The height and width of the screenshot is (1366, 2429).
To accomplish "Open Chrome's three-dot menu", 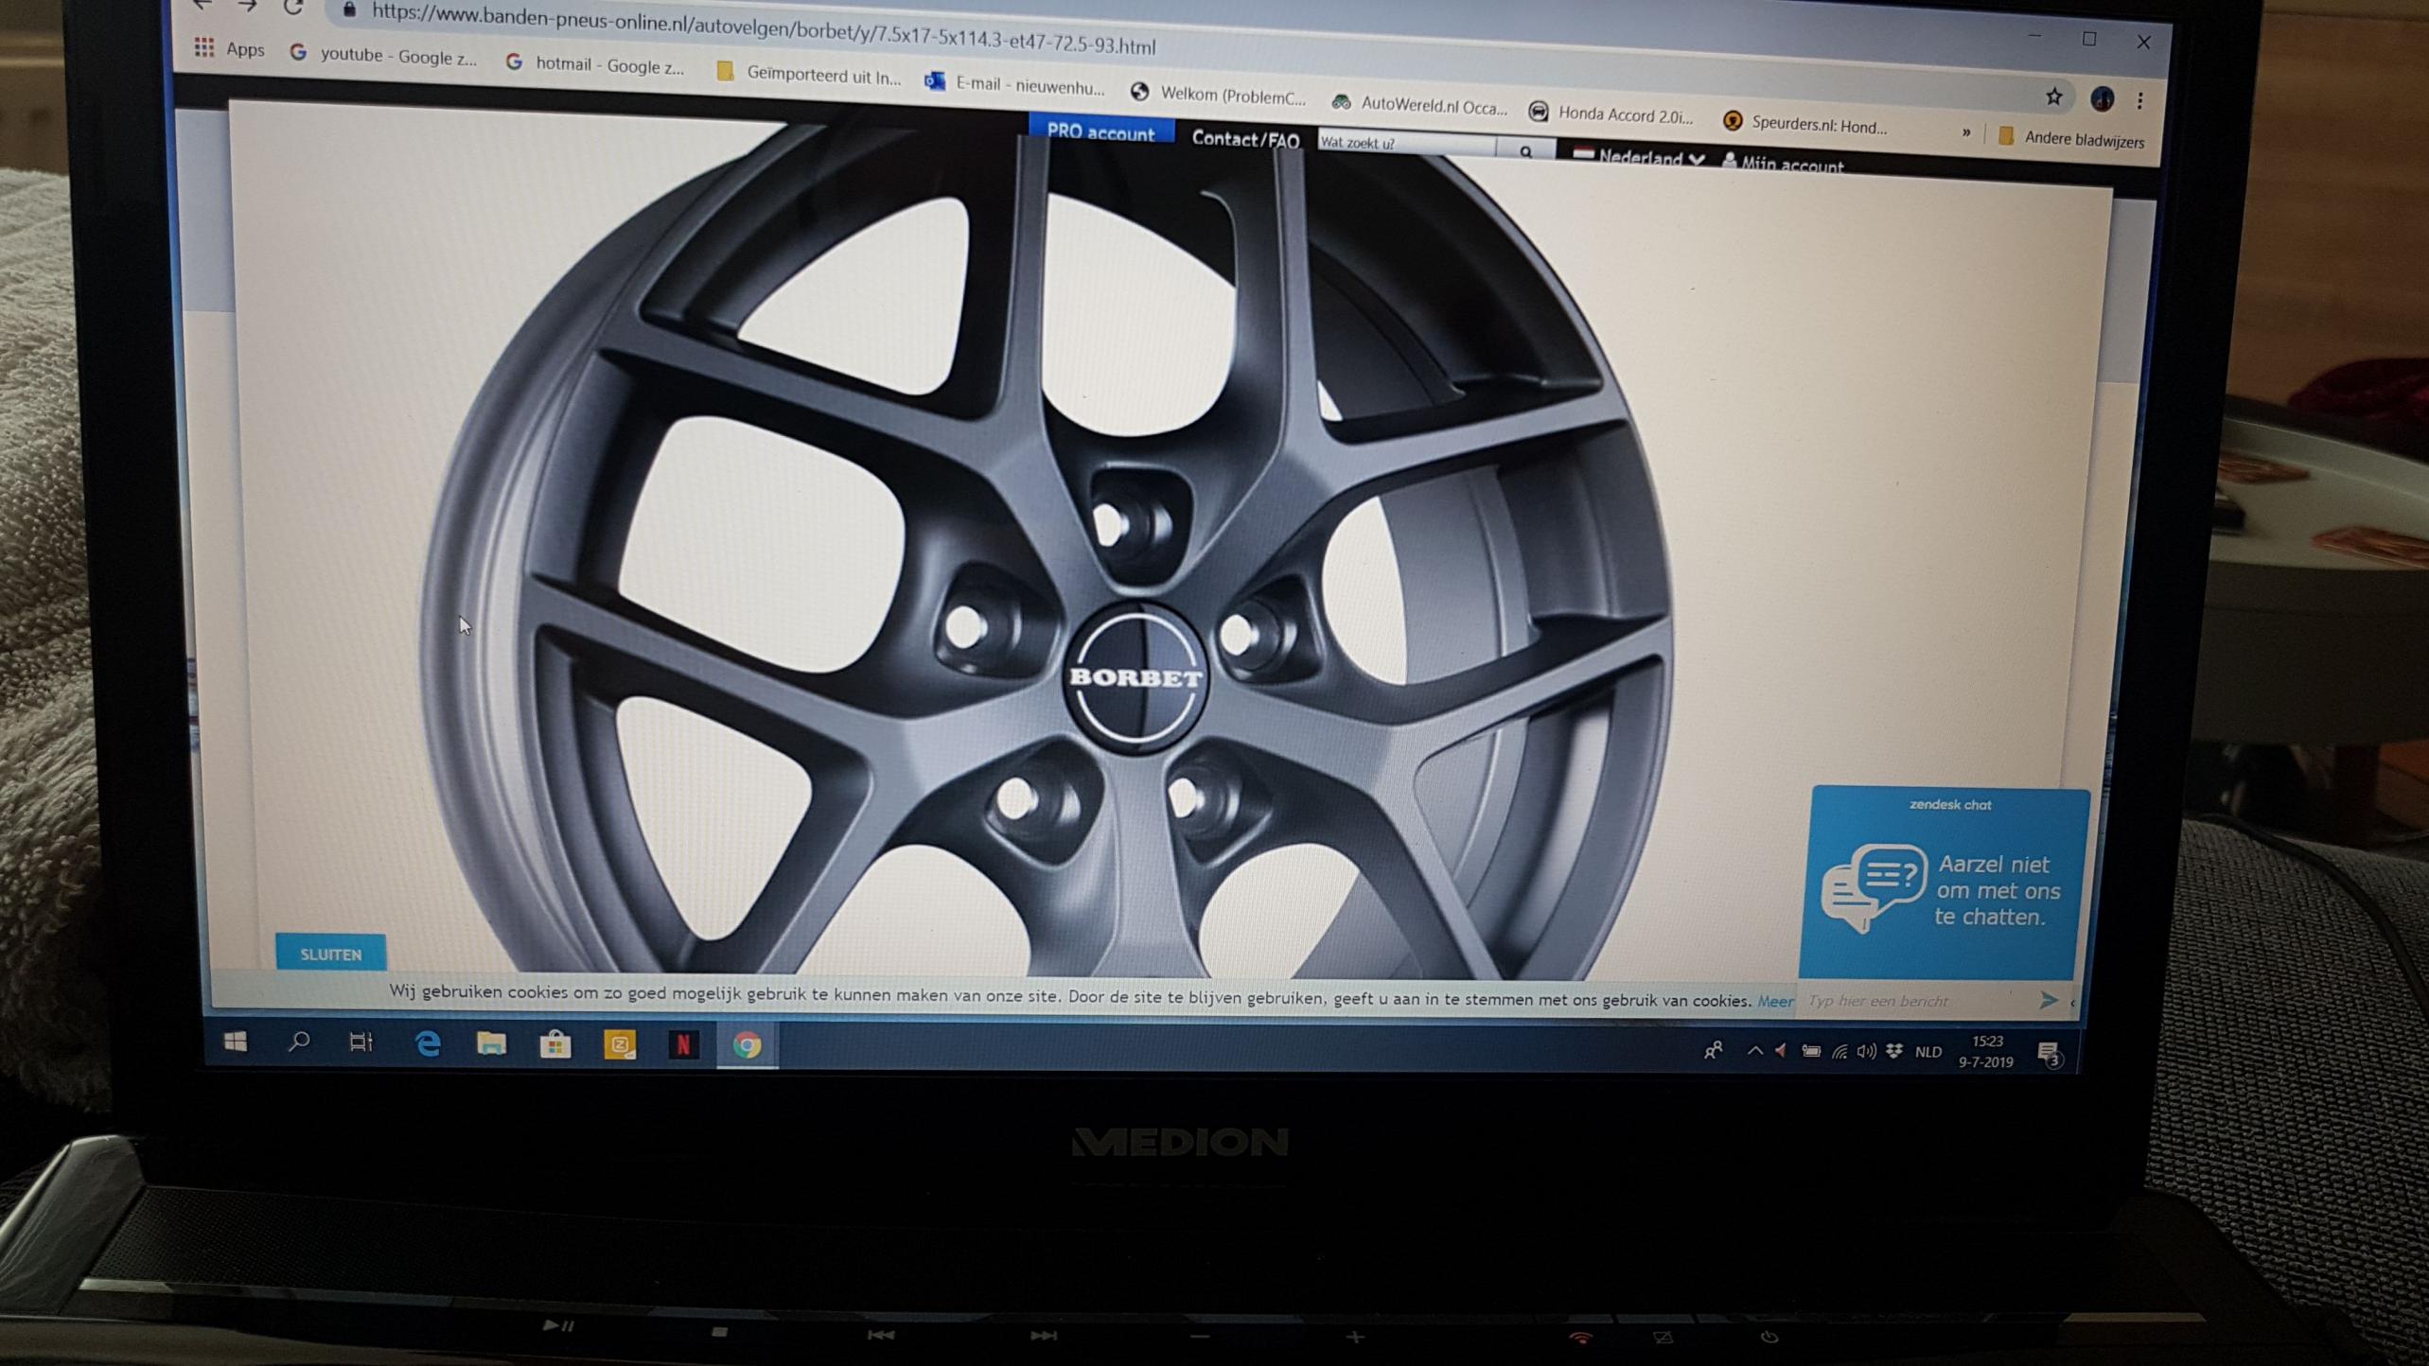I will [x=2139, y=100].
